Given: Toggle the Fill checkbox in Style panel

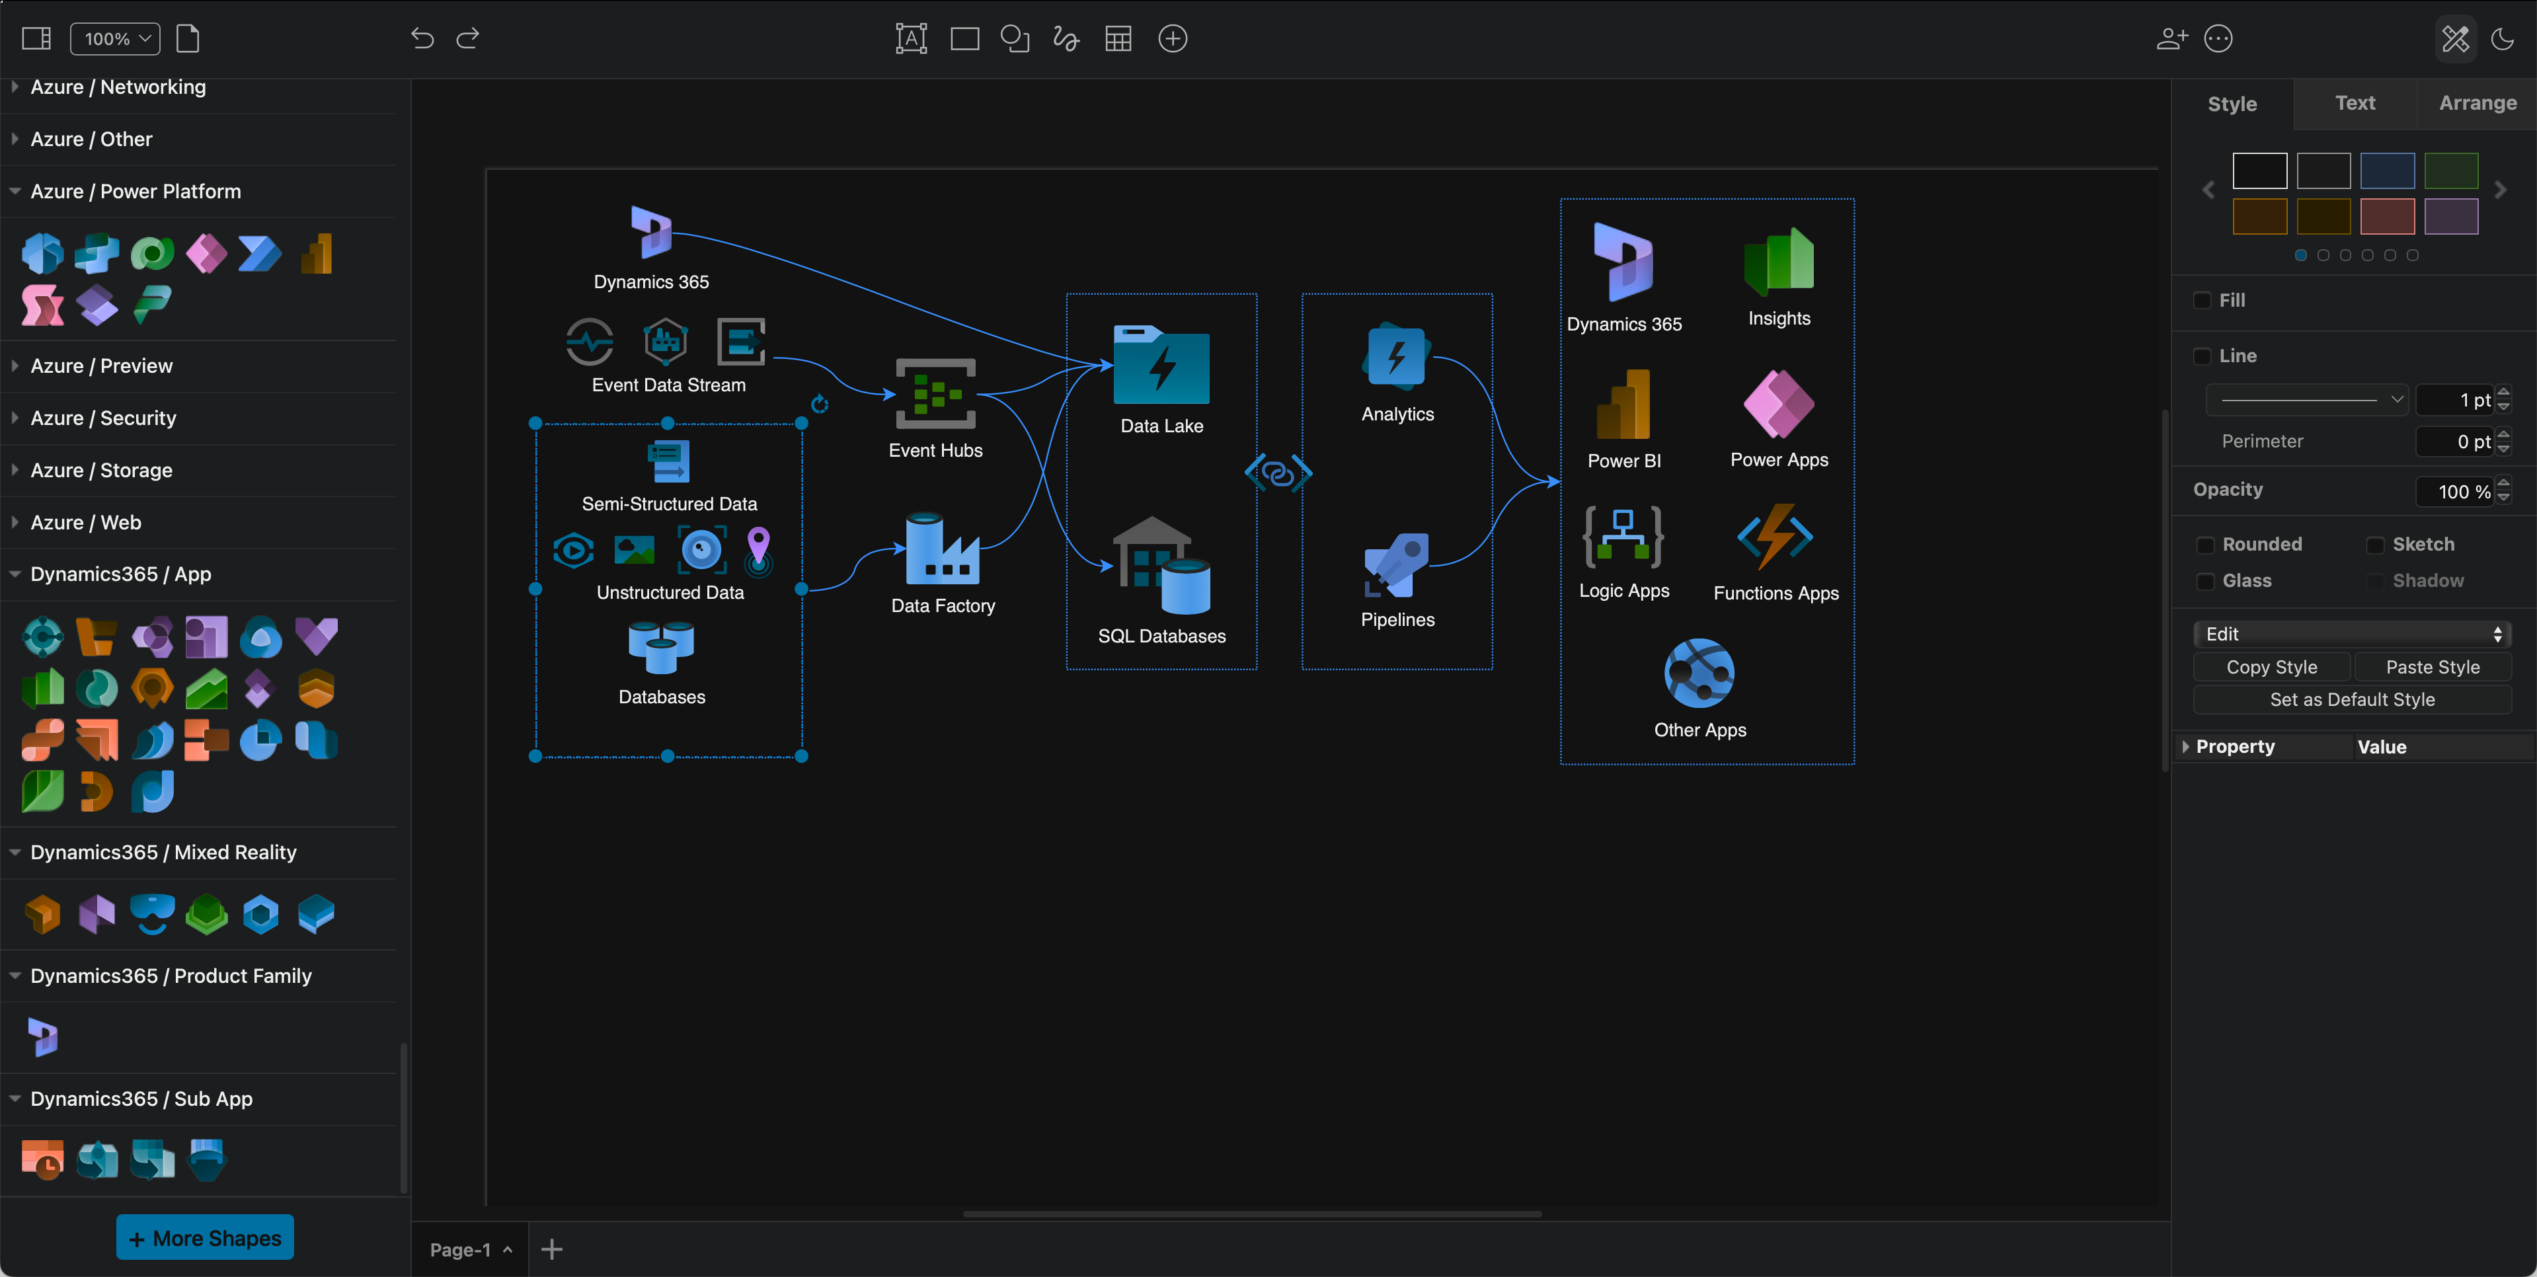Looking at the screenshot, I should pyautogui.click(x=2203, y=299).
